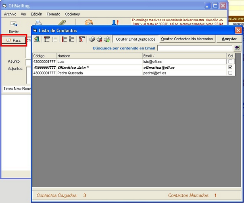Click the binoculars search icon
This screenshot has width=244, height=203.
[x=237, y=48]
